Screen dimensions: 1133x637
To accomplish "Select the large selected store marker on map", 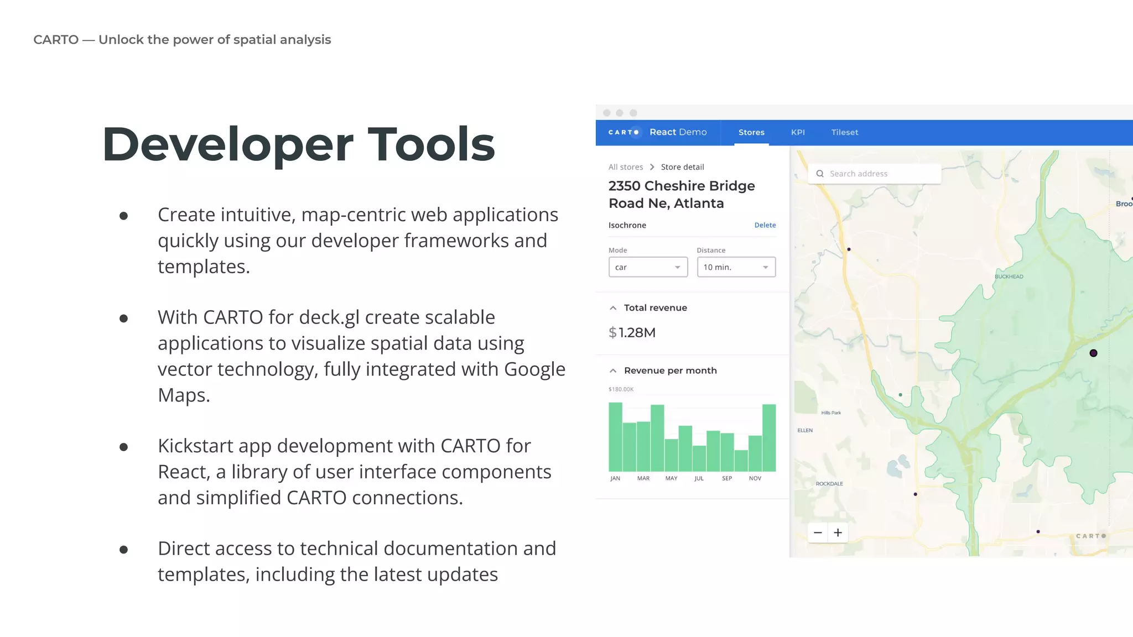I will tap(1093, 353).
